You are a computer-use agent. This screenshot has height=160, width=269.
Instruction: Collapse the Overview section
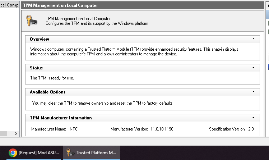click(253, 39)
